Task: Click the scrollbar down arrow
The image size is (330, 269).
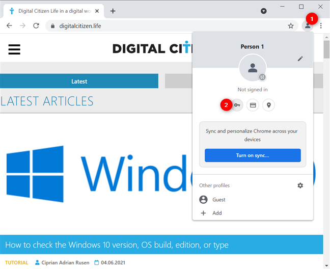Action: coord(326,265)
